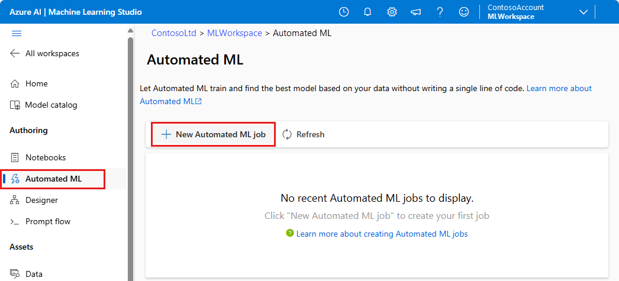This screenshot has height=281, width=619.
Task: Open the help question mark icon
Action: tap(440, 12)
